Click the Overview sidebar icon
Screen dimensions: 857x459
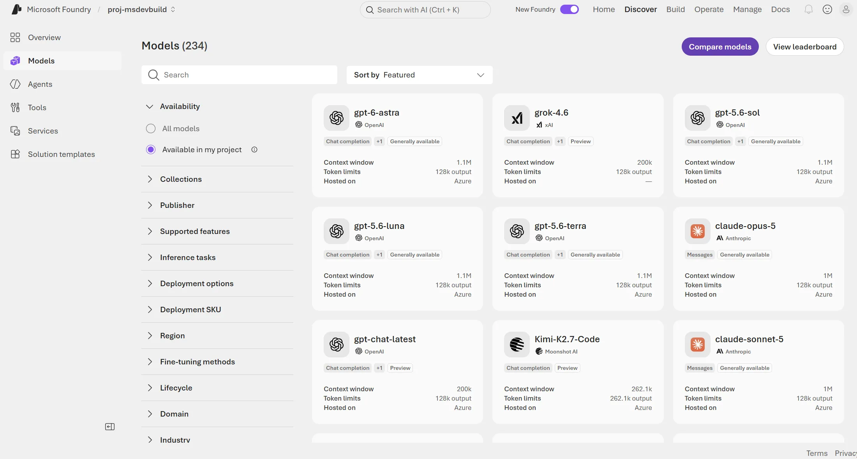point(15,37)
